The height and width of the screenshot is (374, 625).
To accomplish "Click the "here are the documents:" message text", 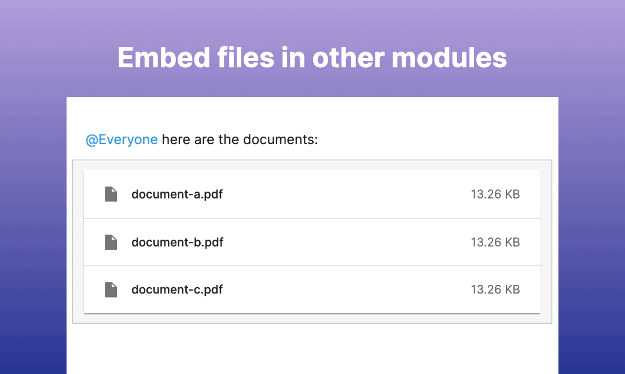I will click(240, 140).
